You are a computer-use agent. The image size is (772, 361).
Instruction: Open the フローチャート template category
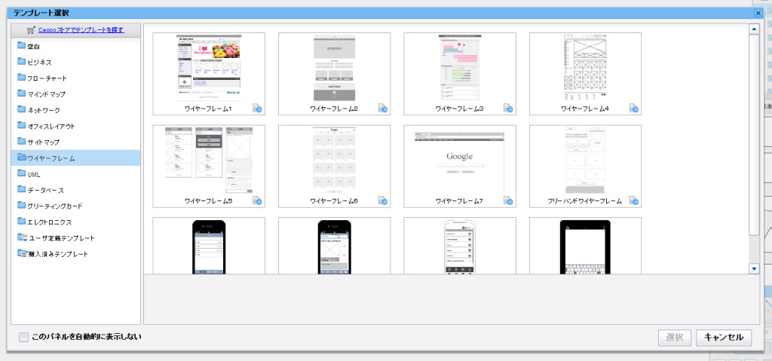(x=47, y=78)
